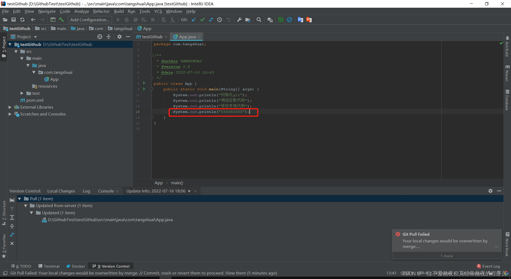Click the blue circle-slash toolbar icon
Image resolution: width=511 pixels, height=279 pixels.
290,20
